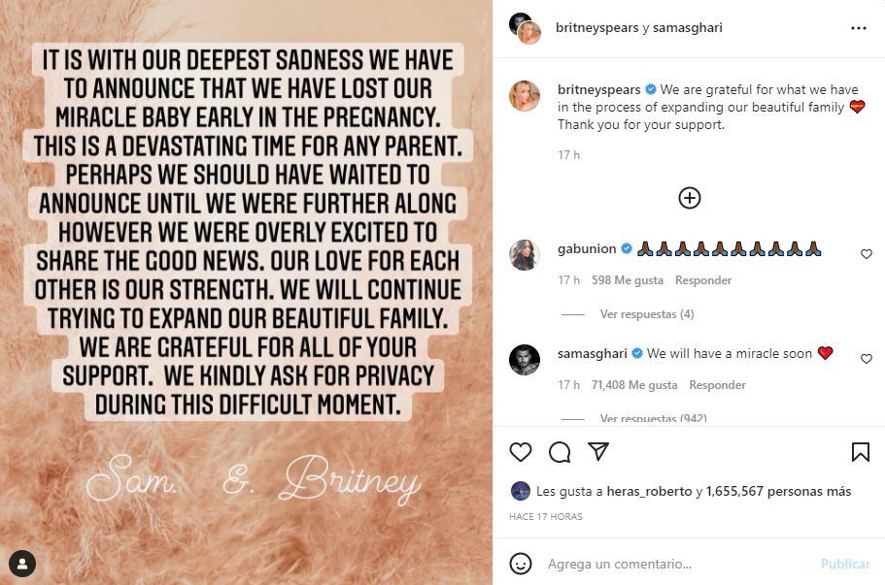The width and height of the screenshot is (885, 585).
Task: Focus the add a comment field
Action: pos(670,564)
